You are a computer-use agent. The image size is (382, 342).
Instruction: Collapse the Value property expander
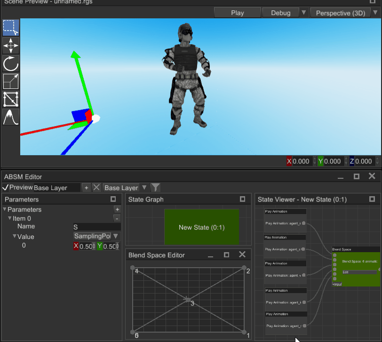click(x=15, y=236)
